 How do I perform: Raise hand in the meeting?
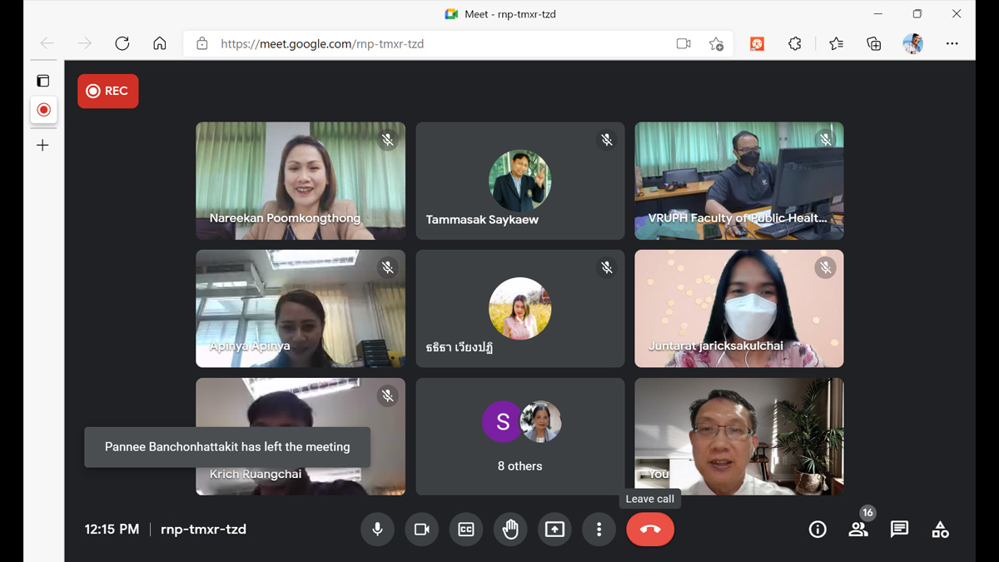click(x=510, y=530)
